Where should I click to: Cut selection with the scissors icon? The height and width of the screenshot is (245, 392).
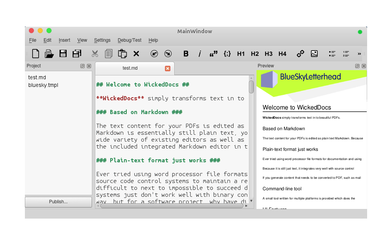click(x=95, y=54)
